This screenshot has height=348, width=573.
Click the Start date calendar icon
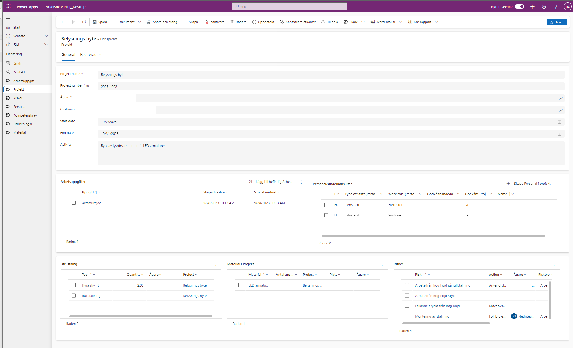pyautogui.click(x=559, y=122)
